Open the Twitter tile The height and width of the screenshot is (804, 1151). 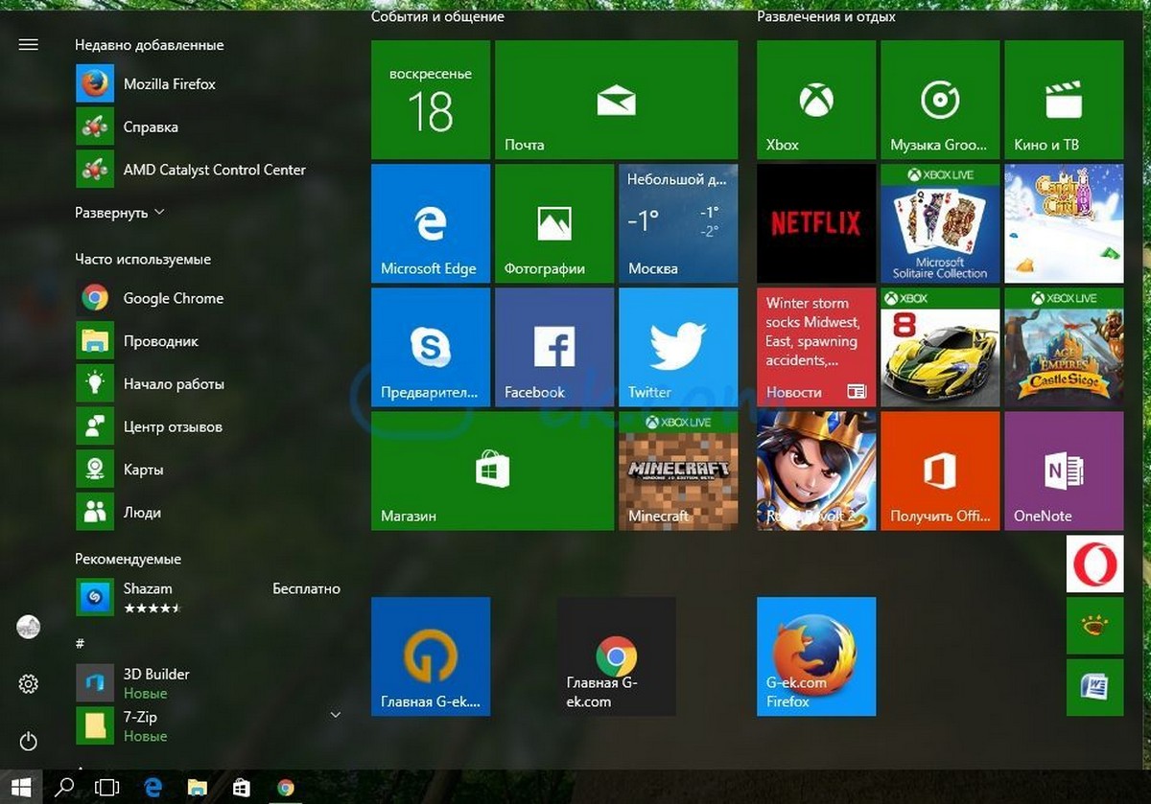tap(678, 347)
